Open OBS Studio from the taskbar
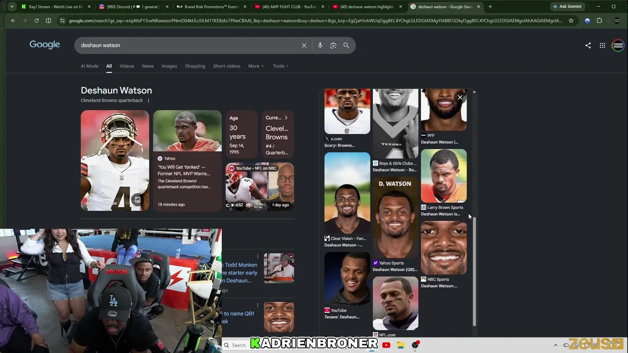Image resolution: width=628 pixels, height=353 pixels. click(x=415, y=345)
